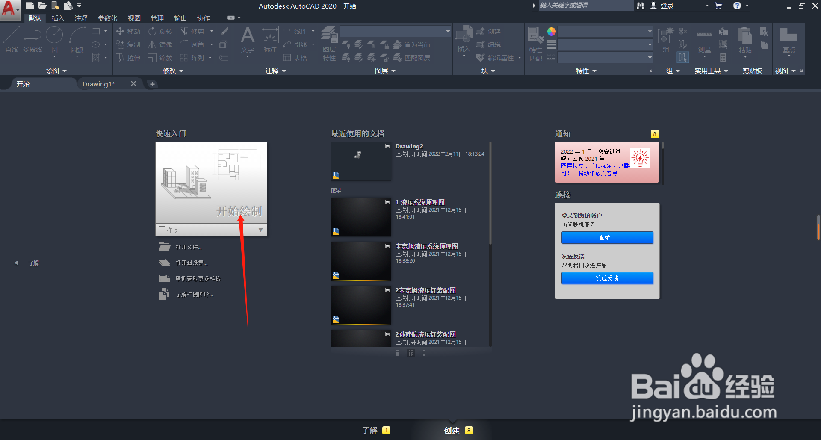The width and height of the screenshot is (821, 440).
Task: Expand the 块 (Block) panel
Action: tap(488, 71)
